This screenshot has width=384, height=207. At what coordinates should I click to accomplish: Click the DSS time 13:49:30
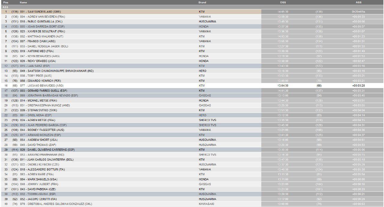(x=283, y=22)
